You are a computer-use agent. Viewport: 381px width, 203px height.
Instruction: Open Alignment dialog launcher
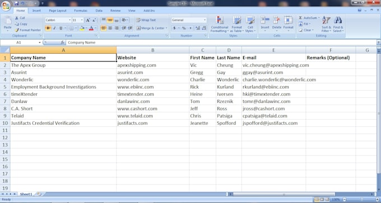tap(167, 36)
